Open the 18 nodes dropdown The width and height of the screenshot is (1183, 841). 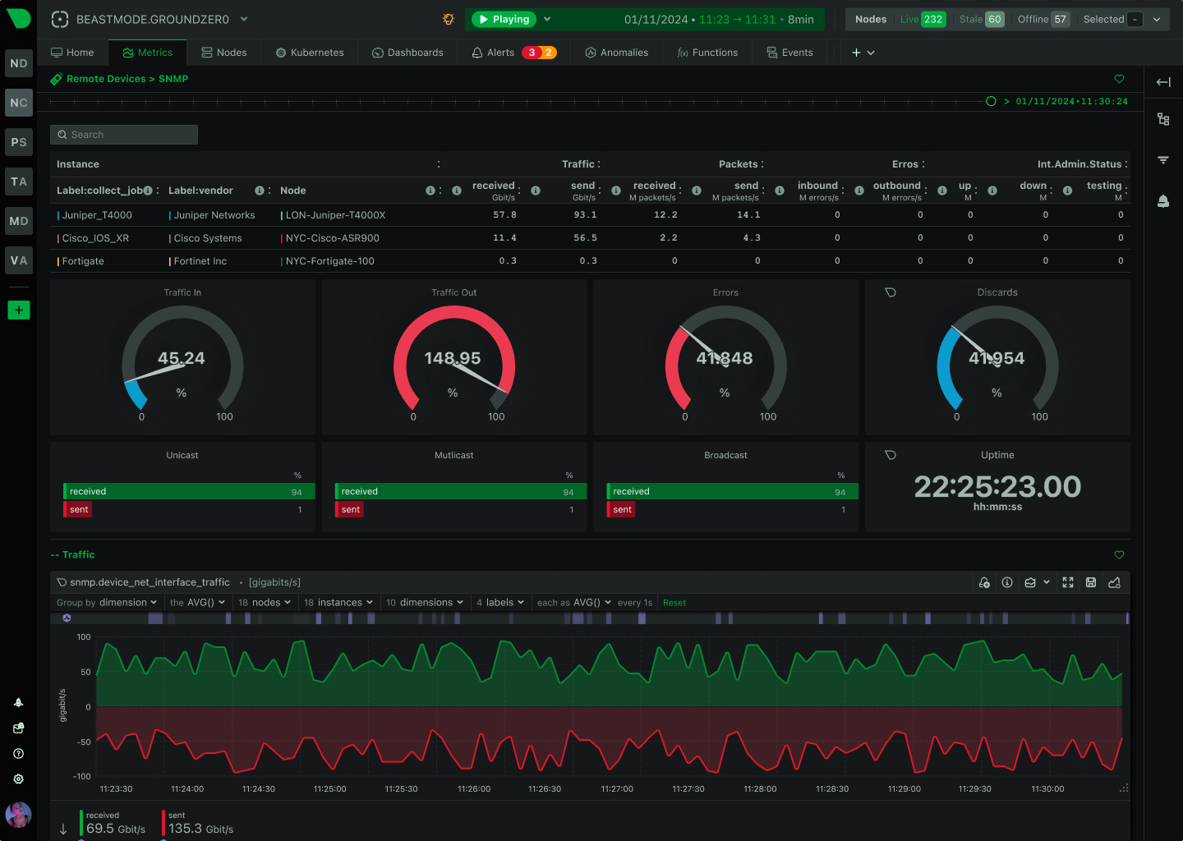click(x=264, y=602)
